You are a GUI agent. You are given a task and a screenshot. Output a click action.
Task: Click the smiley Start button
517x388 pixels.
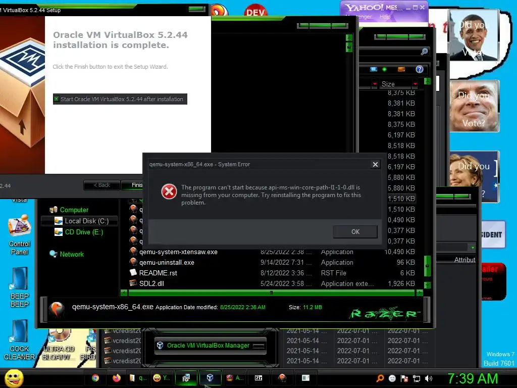(14, 378)
